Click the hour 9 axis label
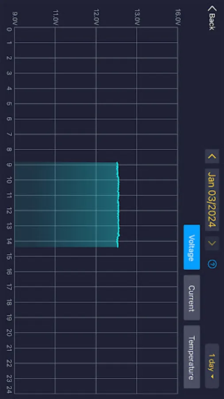The height and width of the screenshot is (399, 224). (9, 165)
